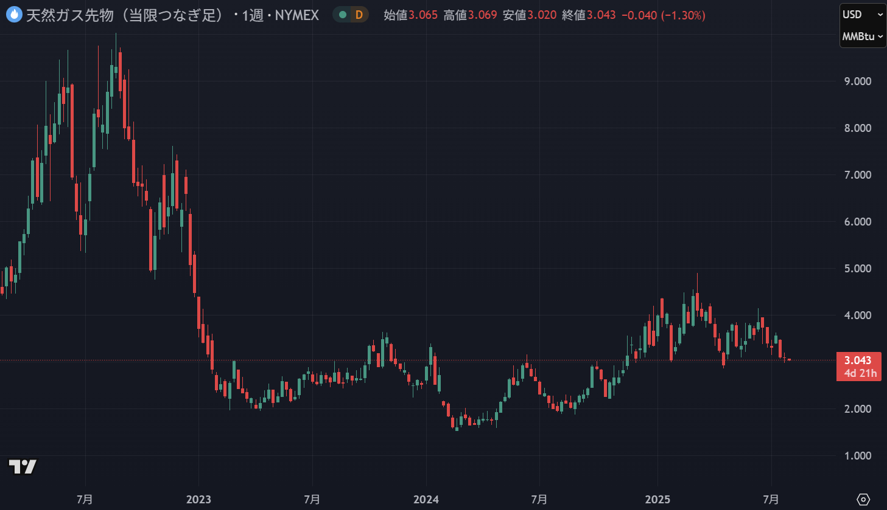Click the 5.000 price axis label

[858, 268]
